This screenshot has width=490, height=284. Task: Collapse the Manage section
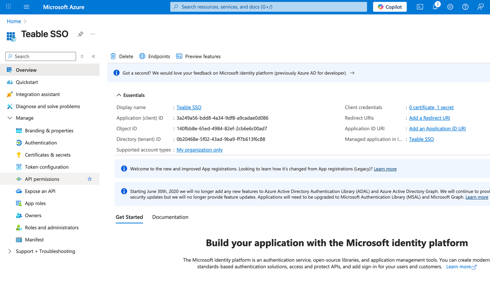pos(10,118)
